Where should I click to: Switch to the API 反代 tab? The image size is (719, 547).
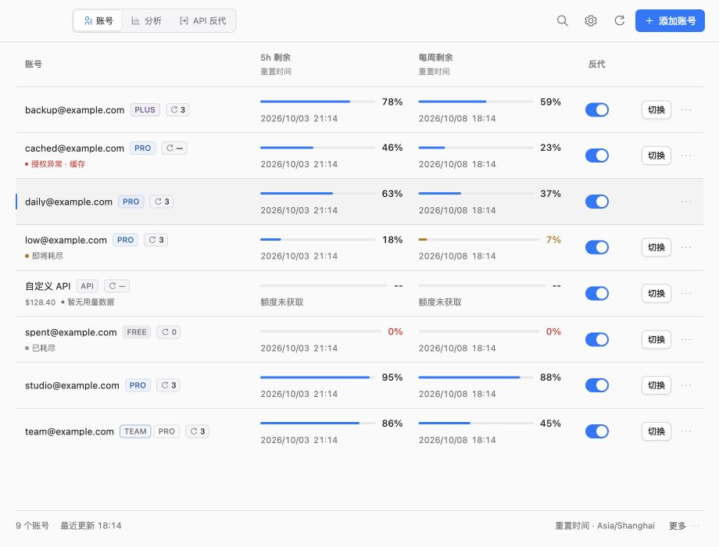point(202,20)
